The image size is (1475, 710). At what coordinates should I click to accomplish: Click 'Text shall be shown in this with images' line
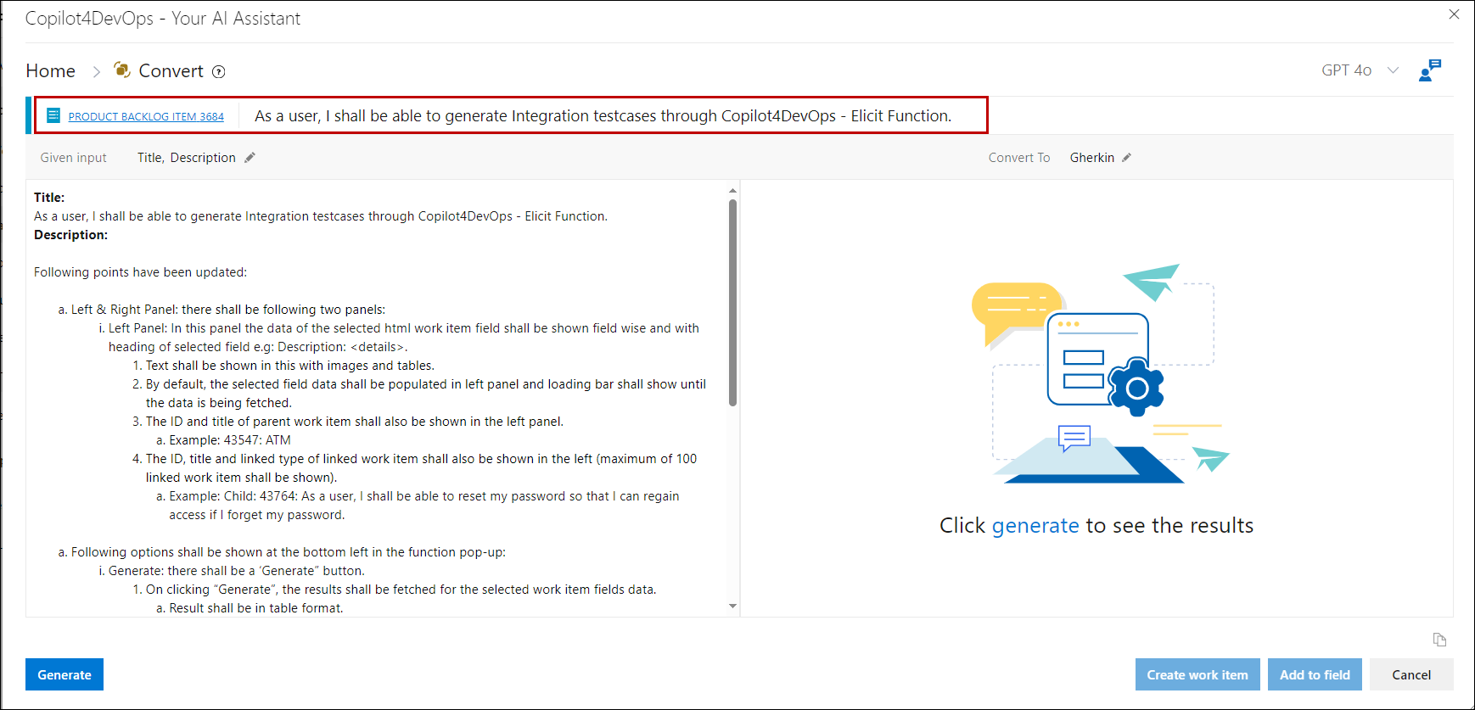coord(290,366)
